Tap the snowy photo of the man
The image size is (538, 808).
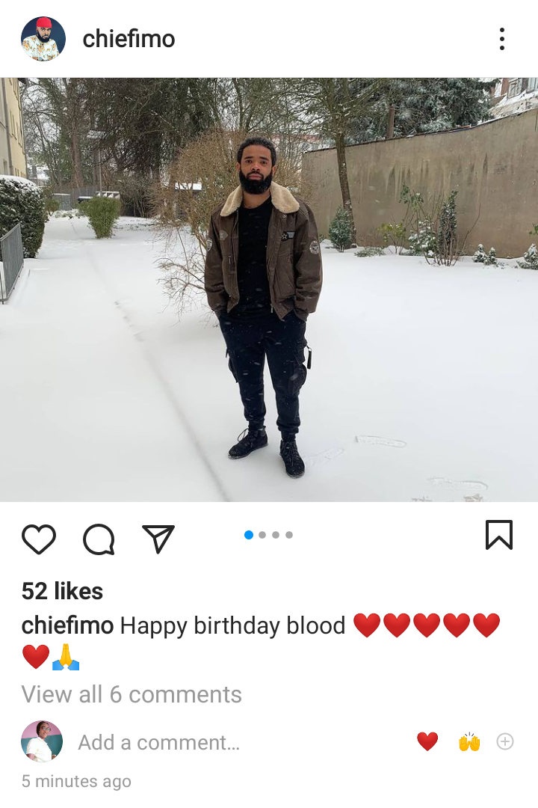click(x=269, y=290)
